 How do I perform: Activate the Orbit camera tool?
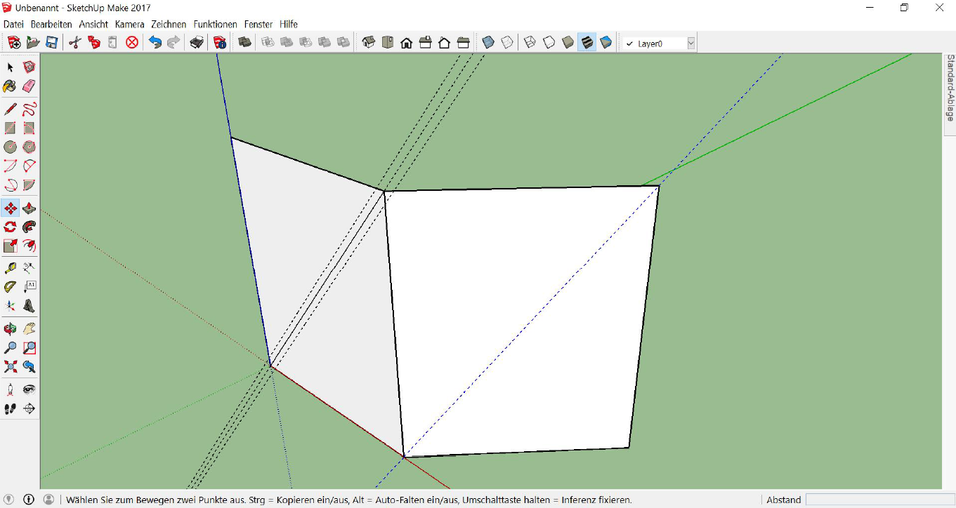[x=10, y=328]
